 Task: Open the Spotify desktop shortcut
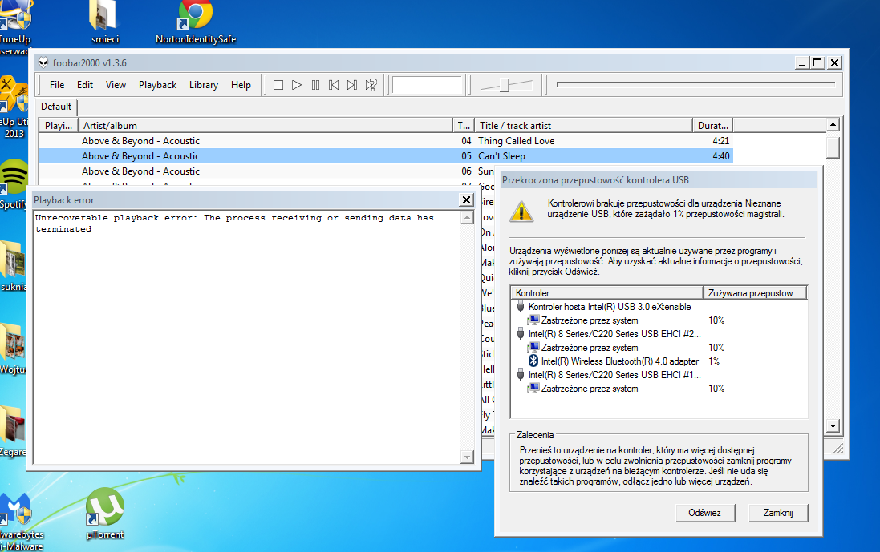[x=14, y=185]
